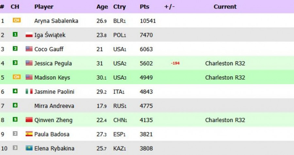Click the orange CH badge in Sabalenka's row
Viewport: 294px width, 155px height.
coord(16,20)
